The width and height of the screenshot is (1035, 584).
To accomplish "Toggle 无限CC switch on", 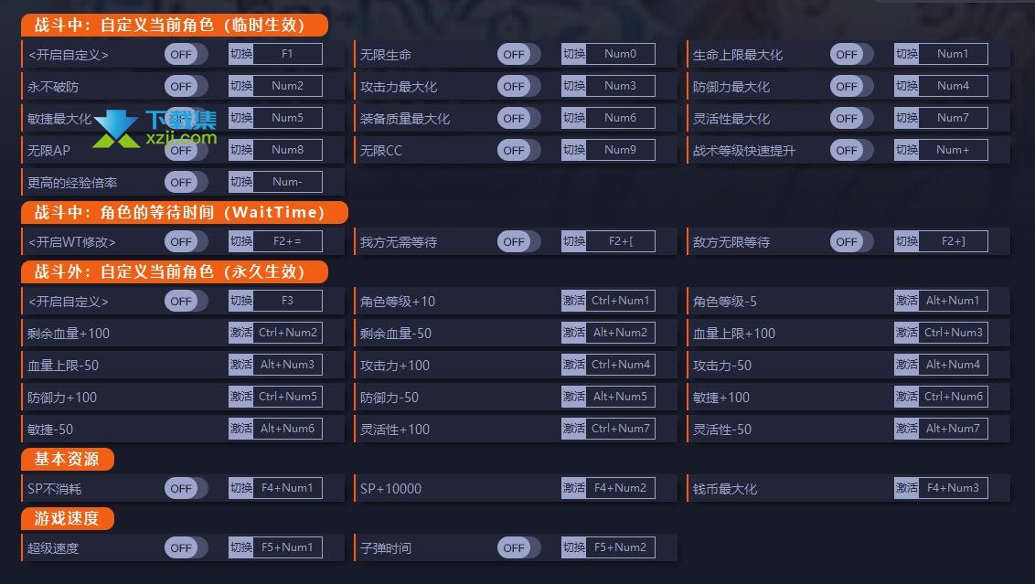I will (x=518, y=151).
